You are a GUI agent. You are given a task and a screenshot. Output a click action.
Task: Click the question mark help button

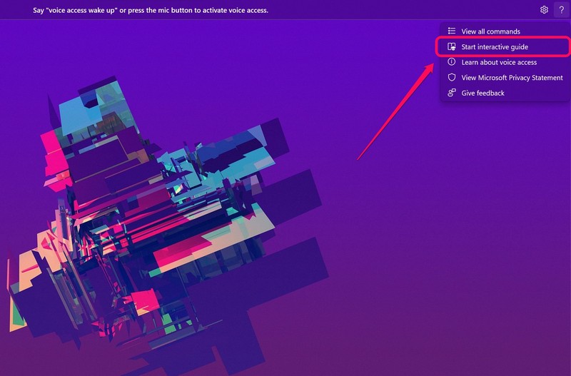click(x=560, y=10)
